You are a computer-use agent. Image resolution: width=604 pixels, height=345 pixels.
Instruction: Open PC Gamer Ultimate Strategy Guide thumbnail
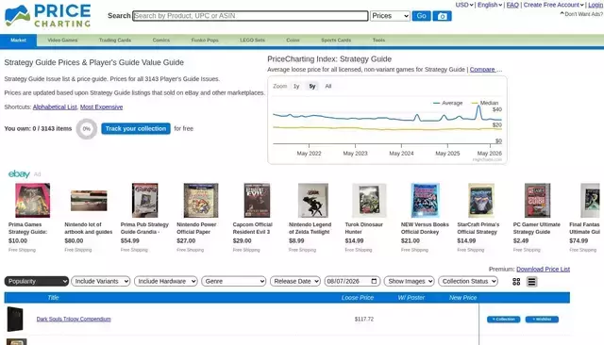tap(537, 201)
